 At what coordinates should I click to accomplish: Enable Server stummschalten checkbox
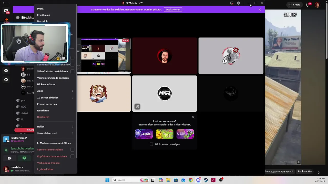click(72, 149)
